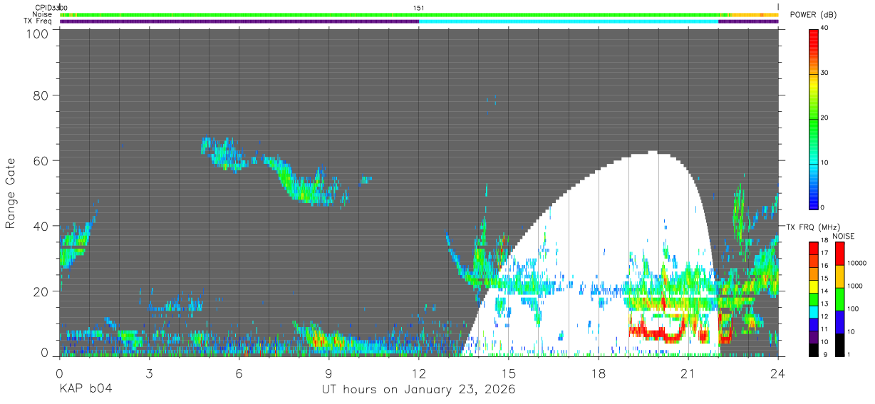Pick the cyan 12-13 MHz frequency swatch
875x404 pixels.
pyautogui.click(x=814, y=312)
